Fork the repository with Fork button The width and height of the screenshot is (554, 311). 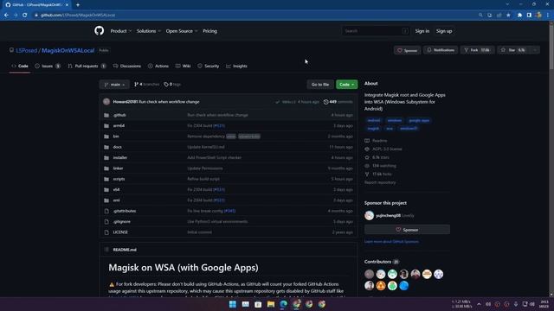point(477,50)
